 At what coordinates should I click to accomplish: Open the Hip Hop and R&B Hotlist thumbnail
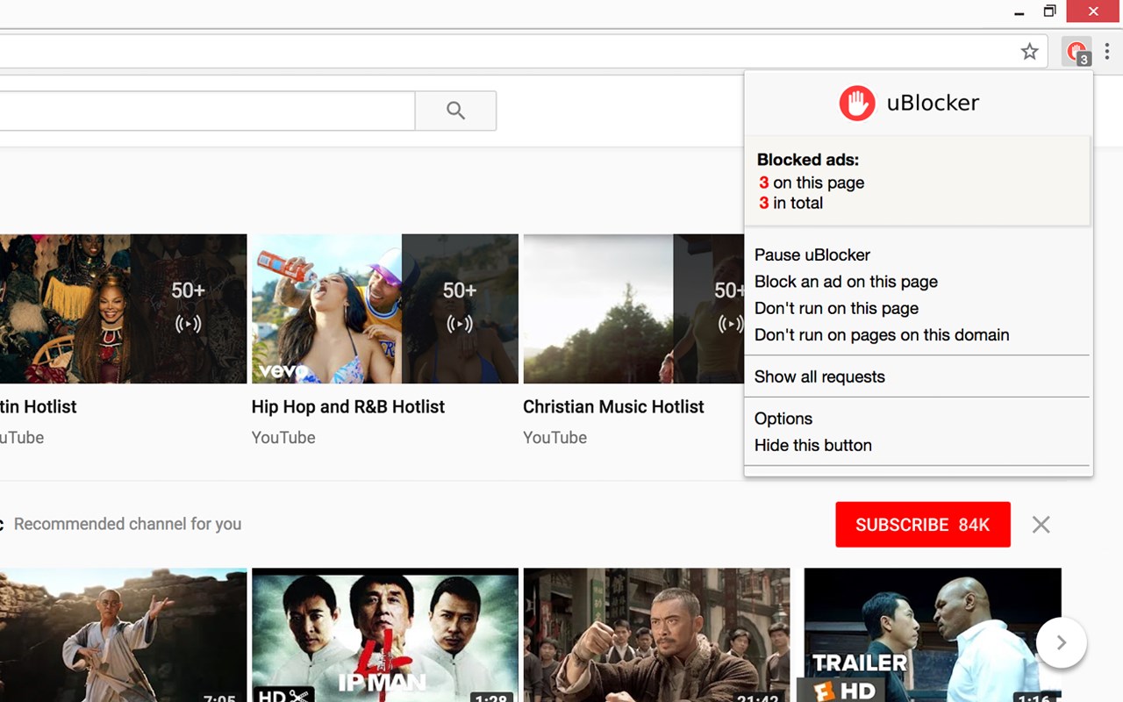coord(385,309)
